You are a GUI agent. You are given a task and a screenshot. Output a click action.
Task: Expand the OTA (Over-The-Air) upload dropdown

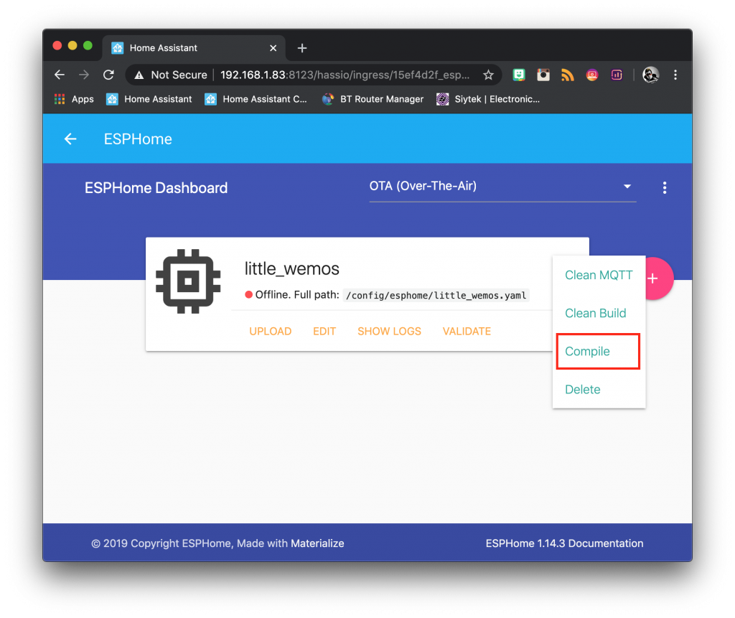point(502,186)
